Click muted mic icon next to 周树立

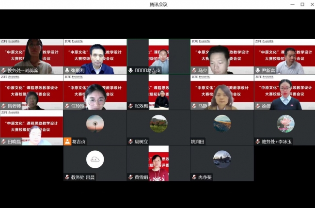(131, 142)
